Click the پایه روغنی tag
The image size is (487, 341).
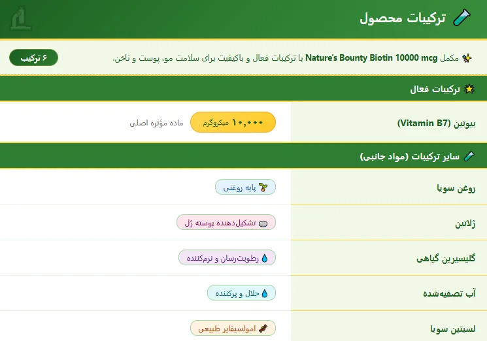click(245, 187)
